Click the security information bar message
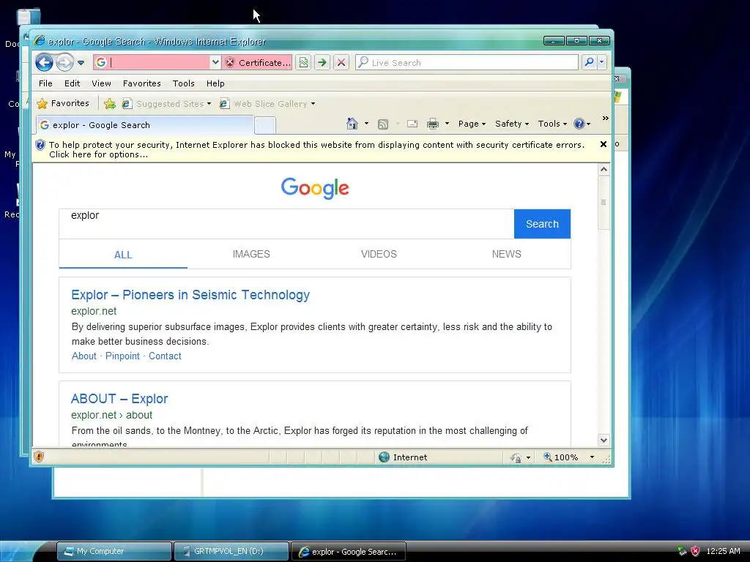This screenshot has height=562, width=750. [316, 149]
